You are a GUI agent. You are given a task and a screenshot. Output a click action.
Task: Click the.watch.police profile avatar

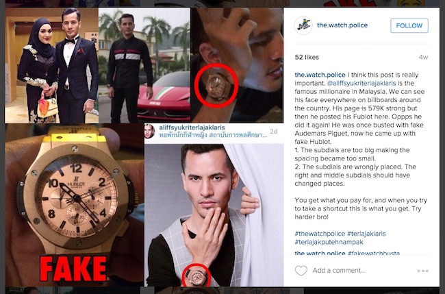click(303, 25)
